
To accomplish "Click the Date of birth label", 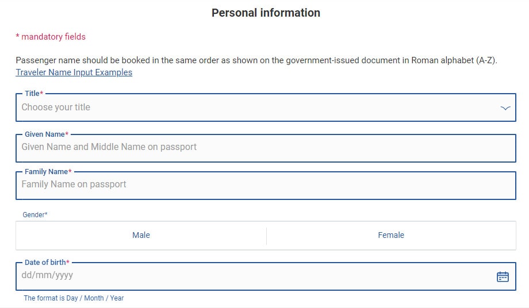I will 45,262.
